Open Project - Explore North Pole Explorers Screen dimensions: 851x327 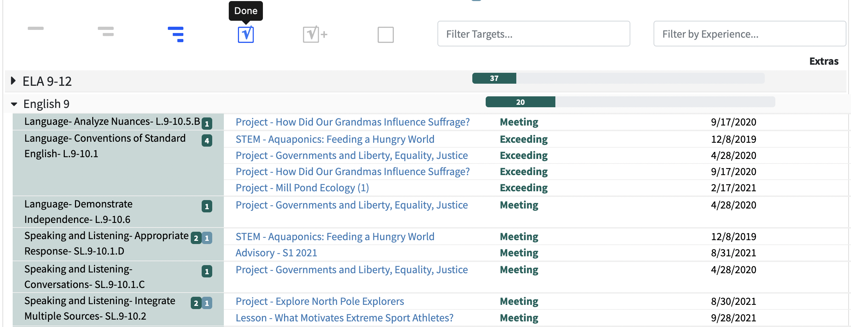(320, 301)
